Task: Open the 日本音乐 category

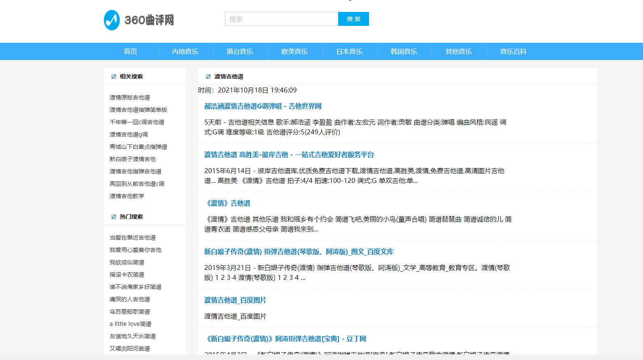Action: point(349,51)
